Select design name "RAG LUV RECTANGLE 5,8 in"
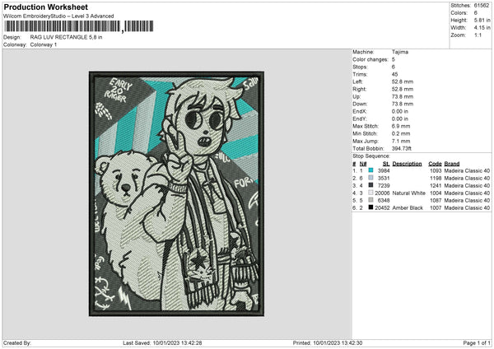Screen dimensions: 494x349 [x=66, y=37]
